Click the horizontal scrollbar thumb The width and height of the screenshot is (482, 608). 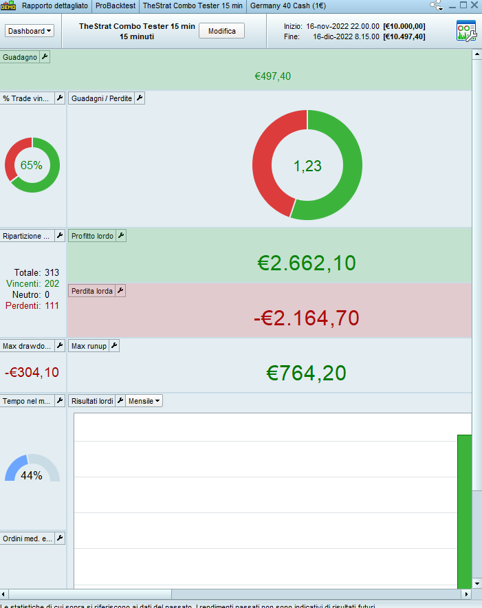[90, 594]
